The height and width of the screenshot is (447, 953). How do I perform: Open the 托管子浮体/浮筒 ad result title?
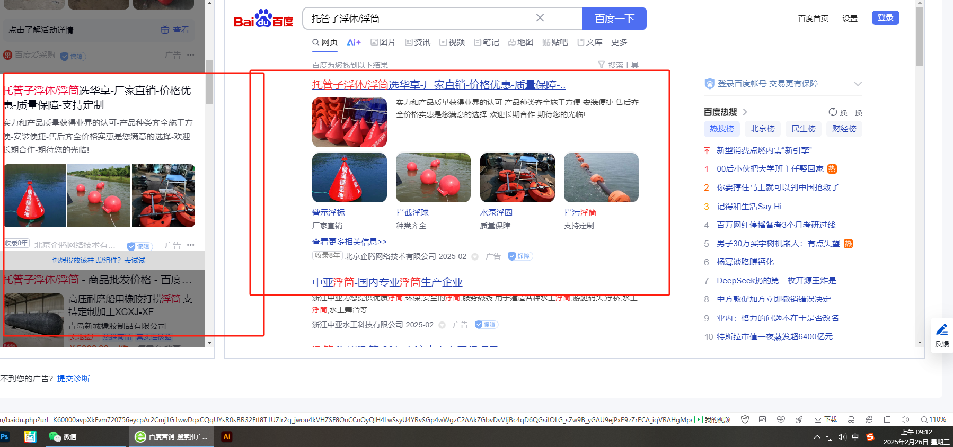tap(439, 85)
